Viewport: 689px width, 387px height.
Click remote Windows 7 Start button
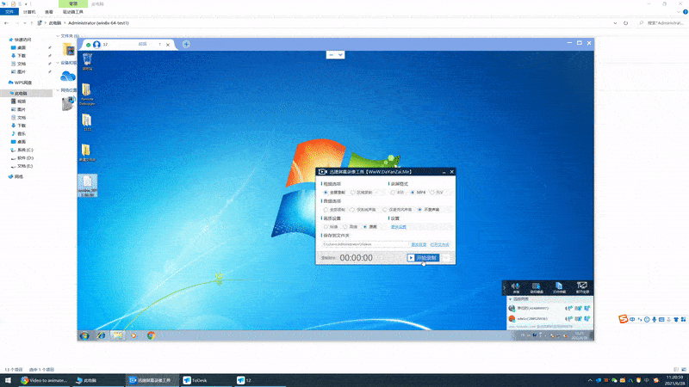pyautogui.click(x=84, y=335)
